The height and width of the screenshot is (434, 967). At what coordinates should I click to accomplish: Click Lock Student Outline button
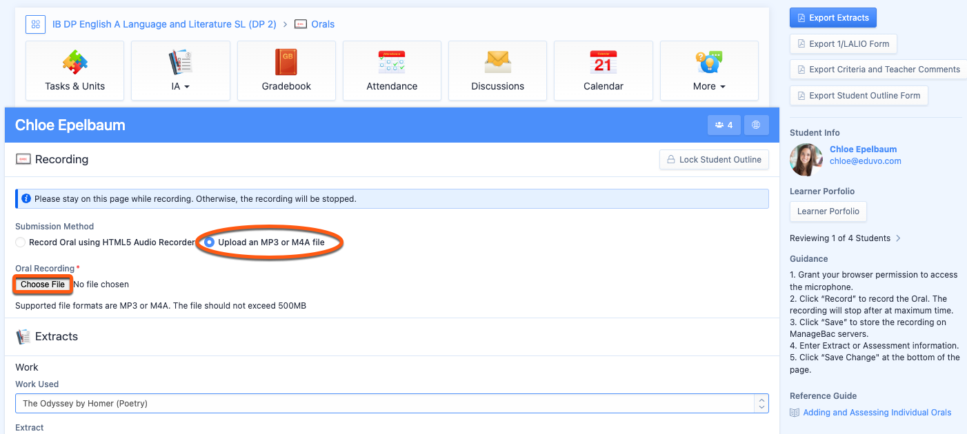(714, 159)
